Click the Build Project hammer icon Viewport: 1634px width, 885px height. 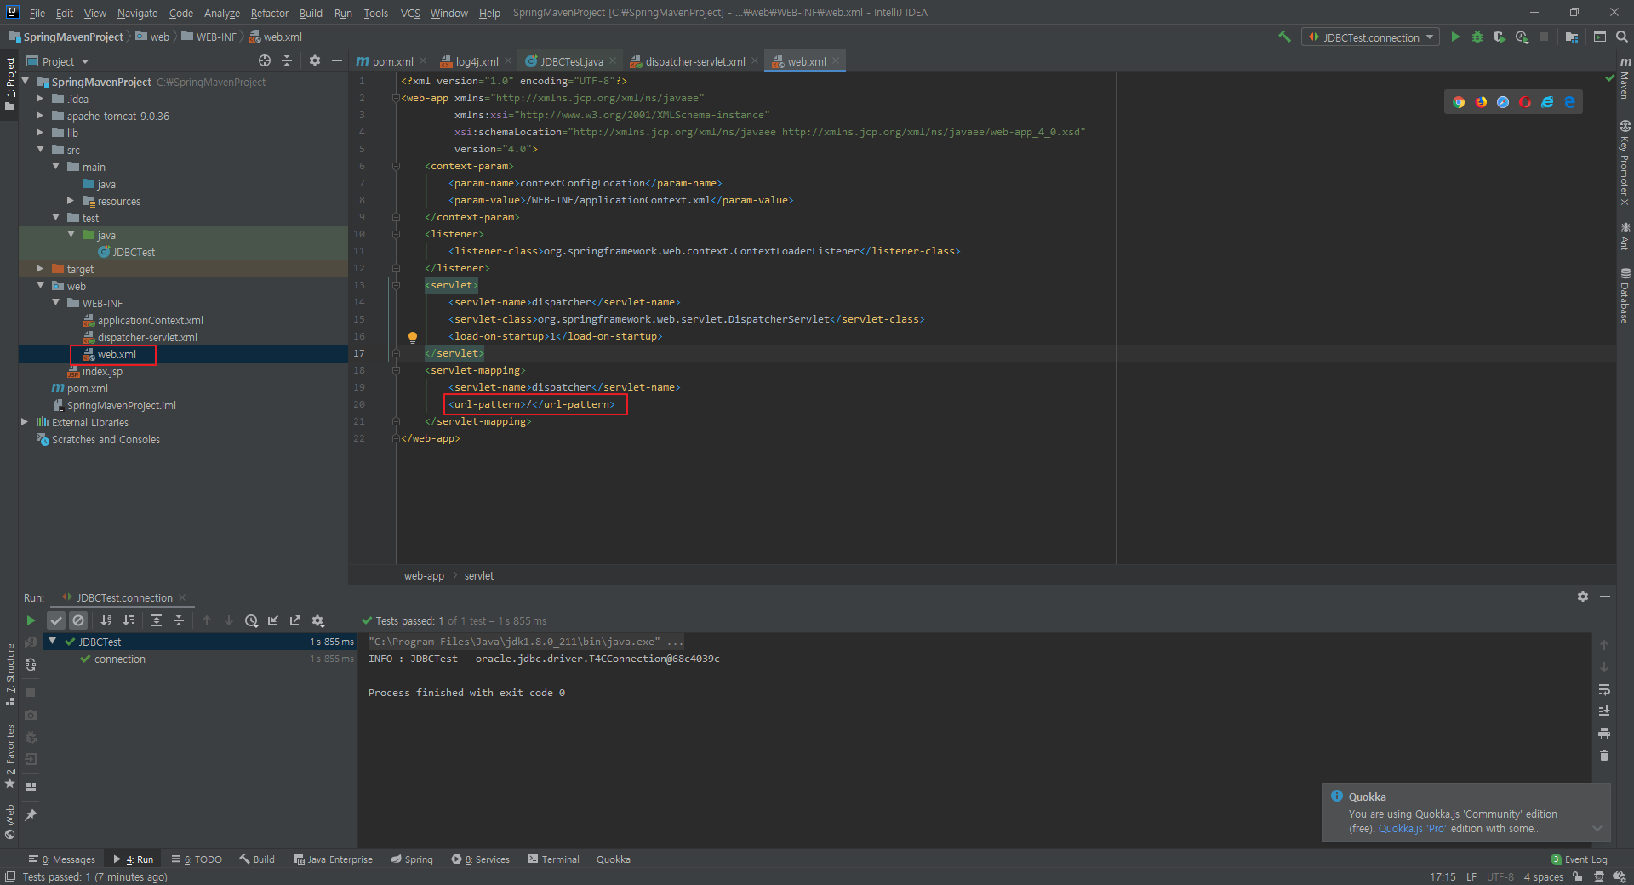pos(1284,37)
